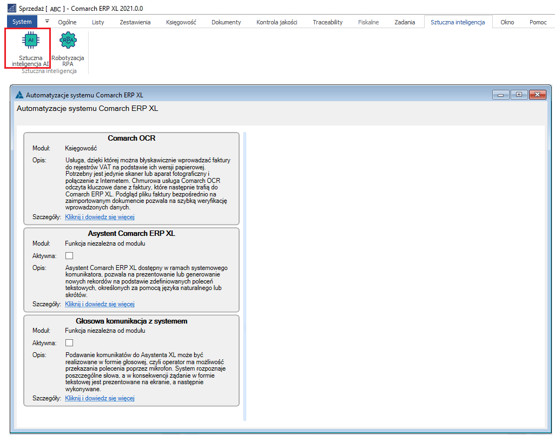Open the quick access dropdown arrow next to System
Screen dimensions: 555x435
coord(47,22)
